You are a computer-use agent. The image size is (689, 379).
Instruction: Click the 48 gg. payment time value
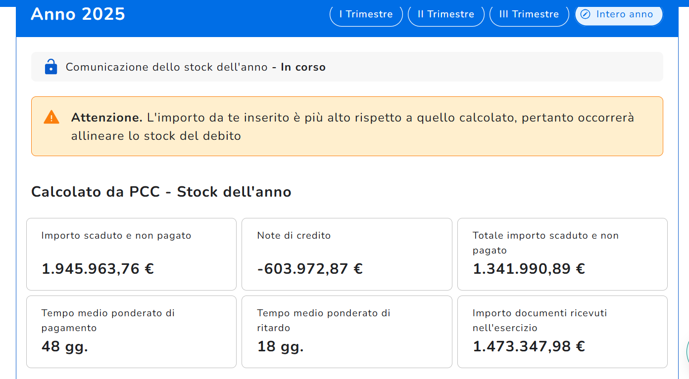tap(65, 346)
